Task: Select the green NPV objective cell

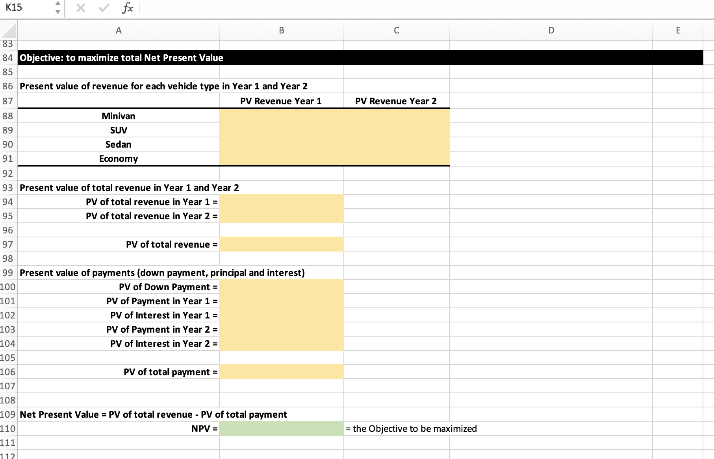Action: point(282,429)
